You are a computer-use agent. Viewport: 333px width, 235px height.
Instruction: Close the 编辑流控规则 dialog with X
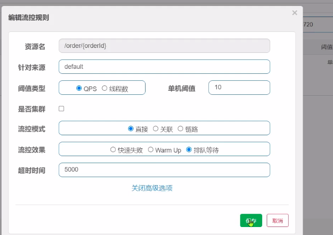click(x=295, y=13)
